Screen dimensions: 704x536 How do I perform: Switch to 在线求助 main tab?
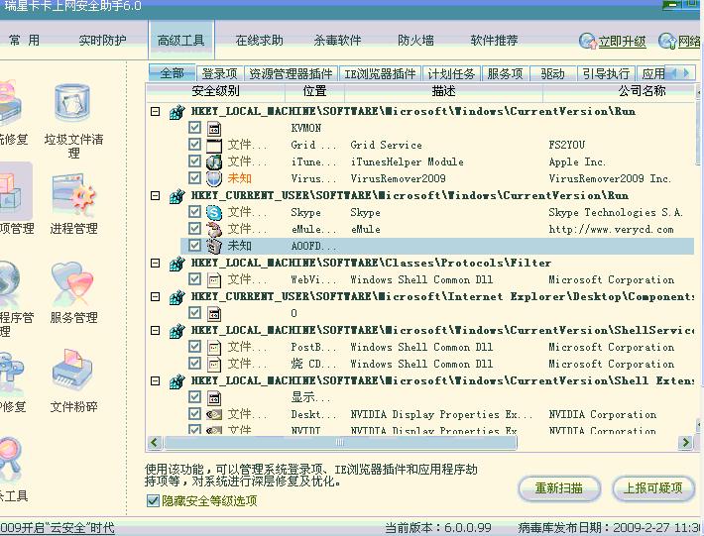[259, 41]
